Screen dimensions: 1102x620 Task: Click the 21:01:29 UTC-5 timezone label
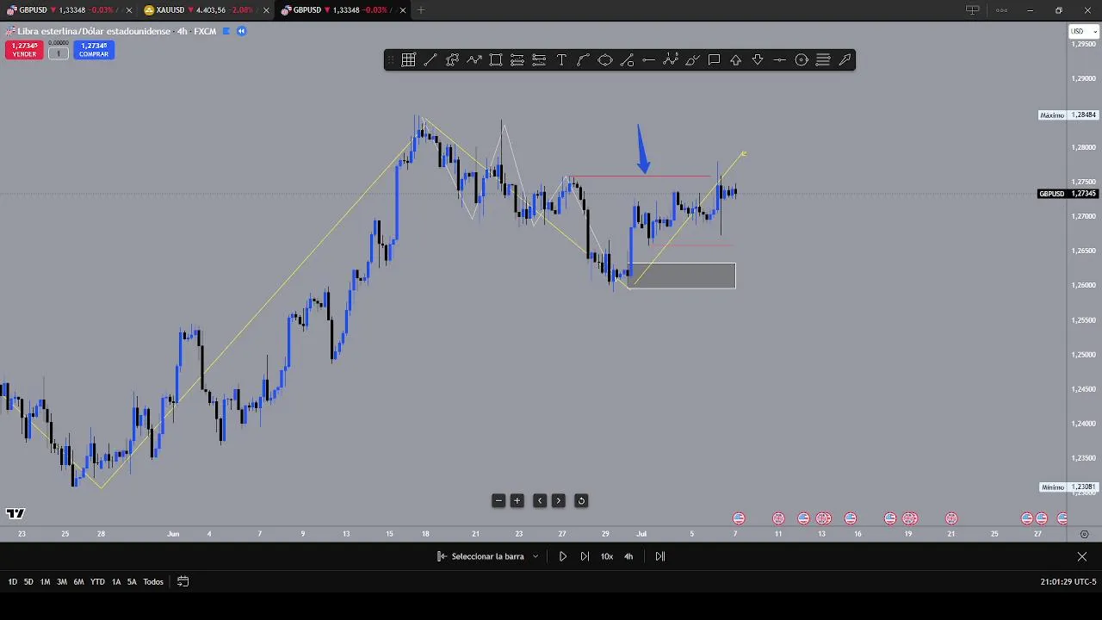click(x=1068, y=582)
